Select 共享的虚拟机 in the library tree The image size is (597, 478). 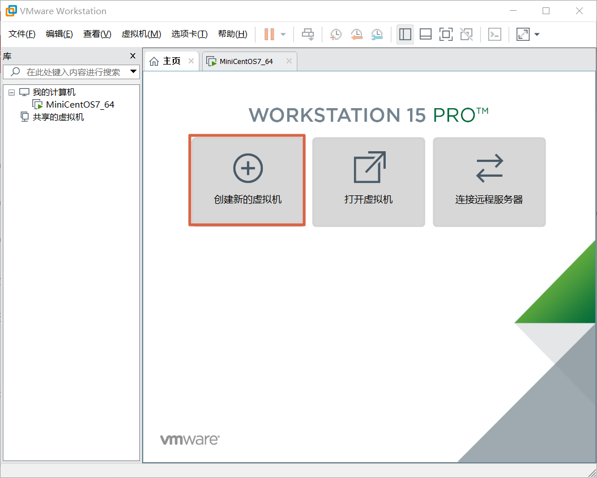[58, 117]
